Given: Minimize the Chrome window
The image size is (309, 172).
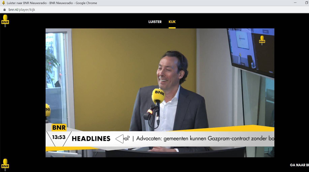Looking at the screenshot, I should (295, 3).
